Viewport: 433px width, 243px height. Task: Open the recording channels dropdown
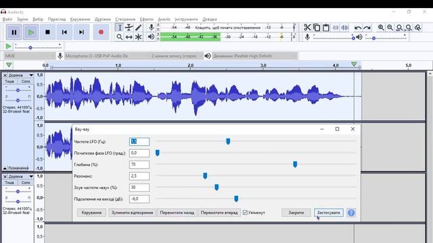point(177,56)
